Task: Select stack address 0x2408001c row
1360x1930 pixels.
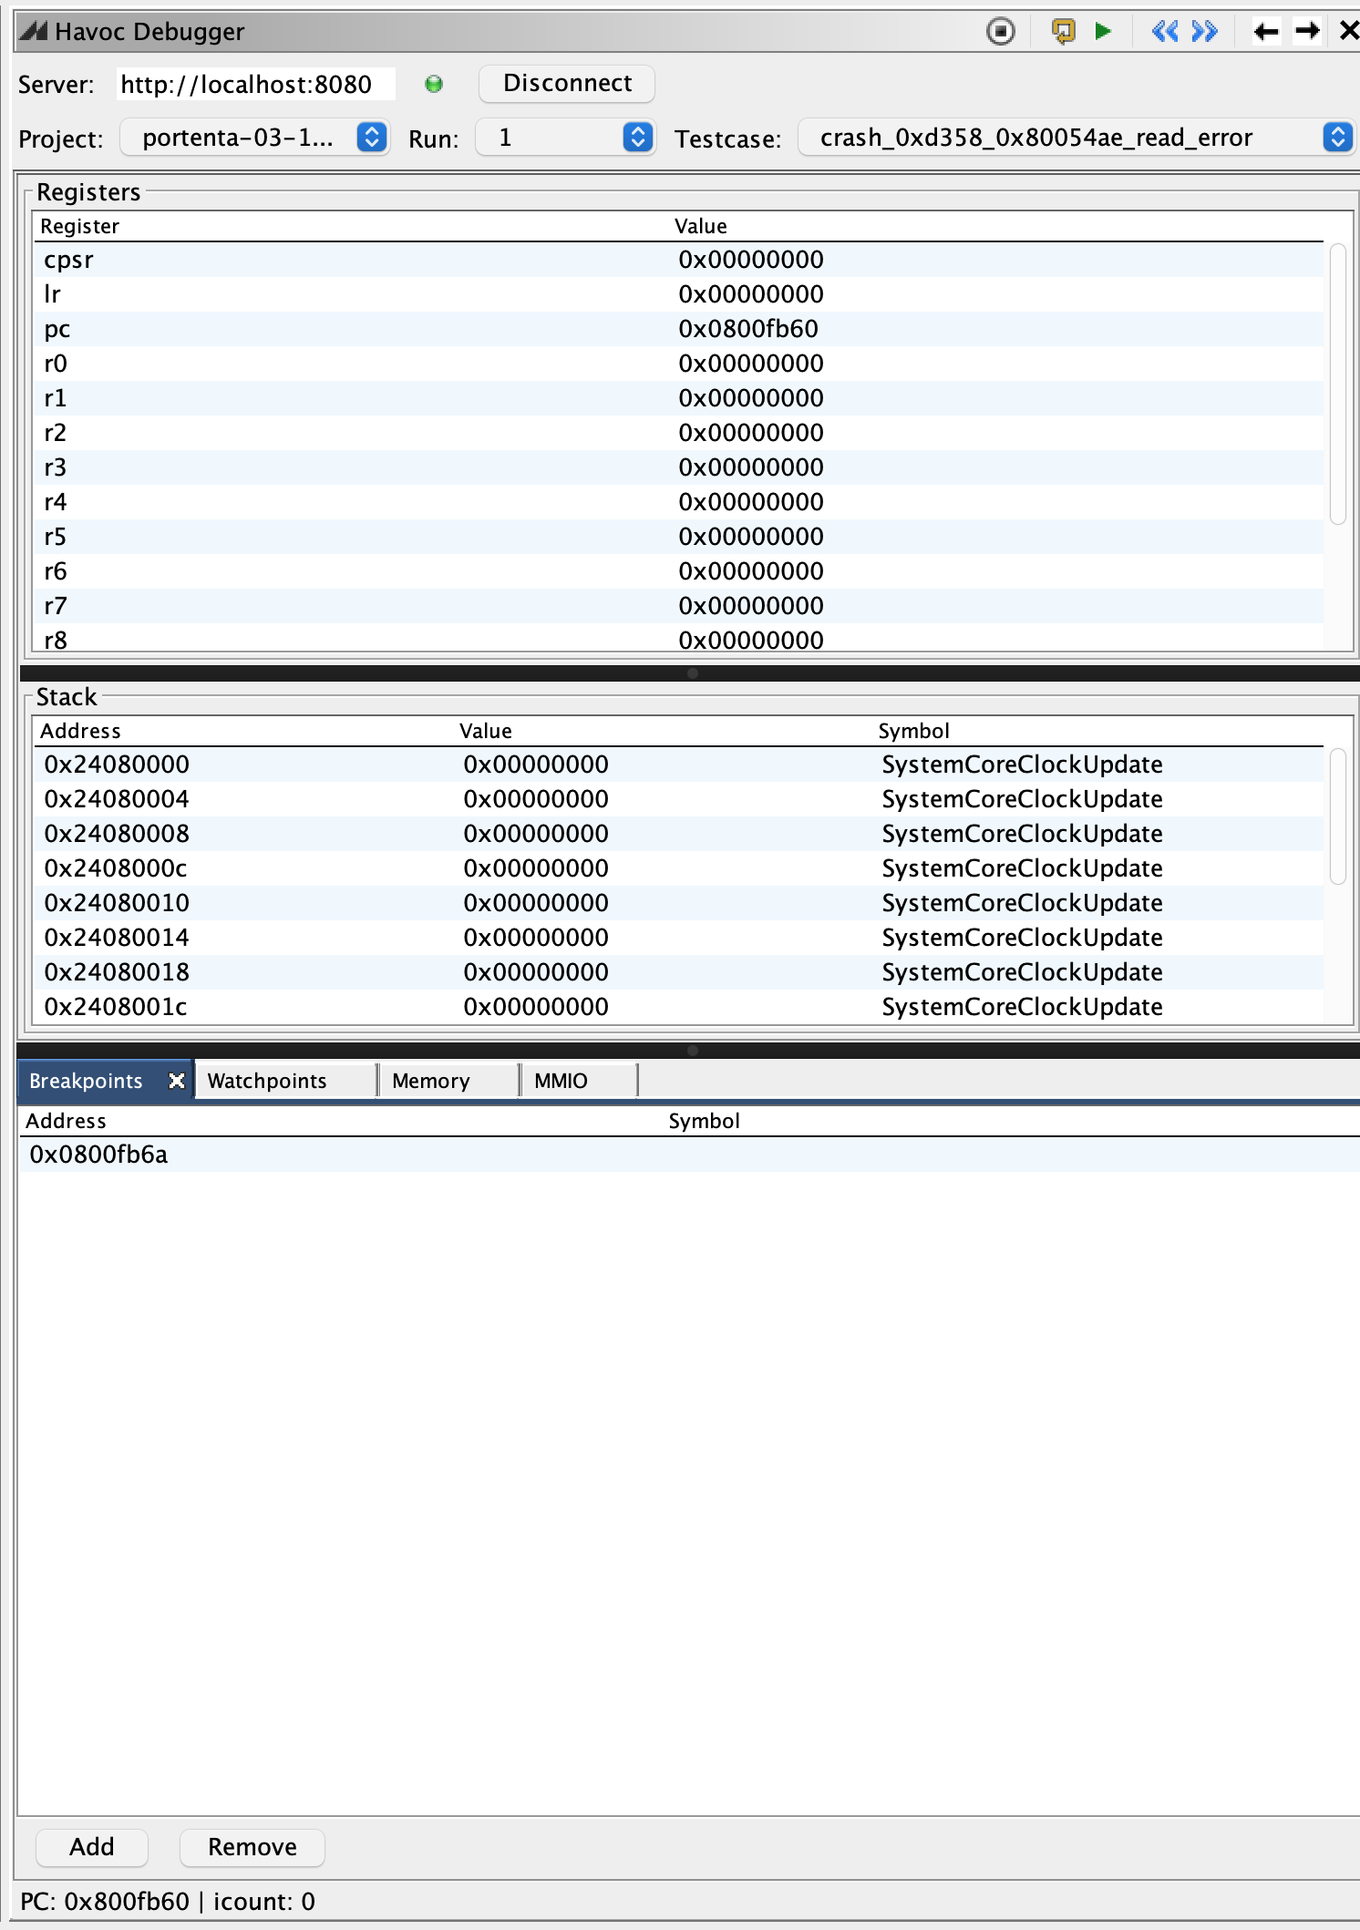Action: tap(679, 1007)
